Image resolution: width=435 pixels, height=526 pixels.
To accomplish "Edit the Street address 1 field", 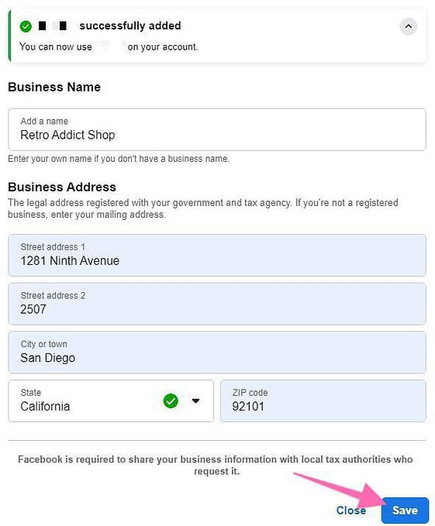I will tap(217, 256).
